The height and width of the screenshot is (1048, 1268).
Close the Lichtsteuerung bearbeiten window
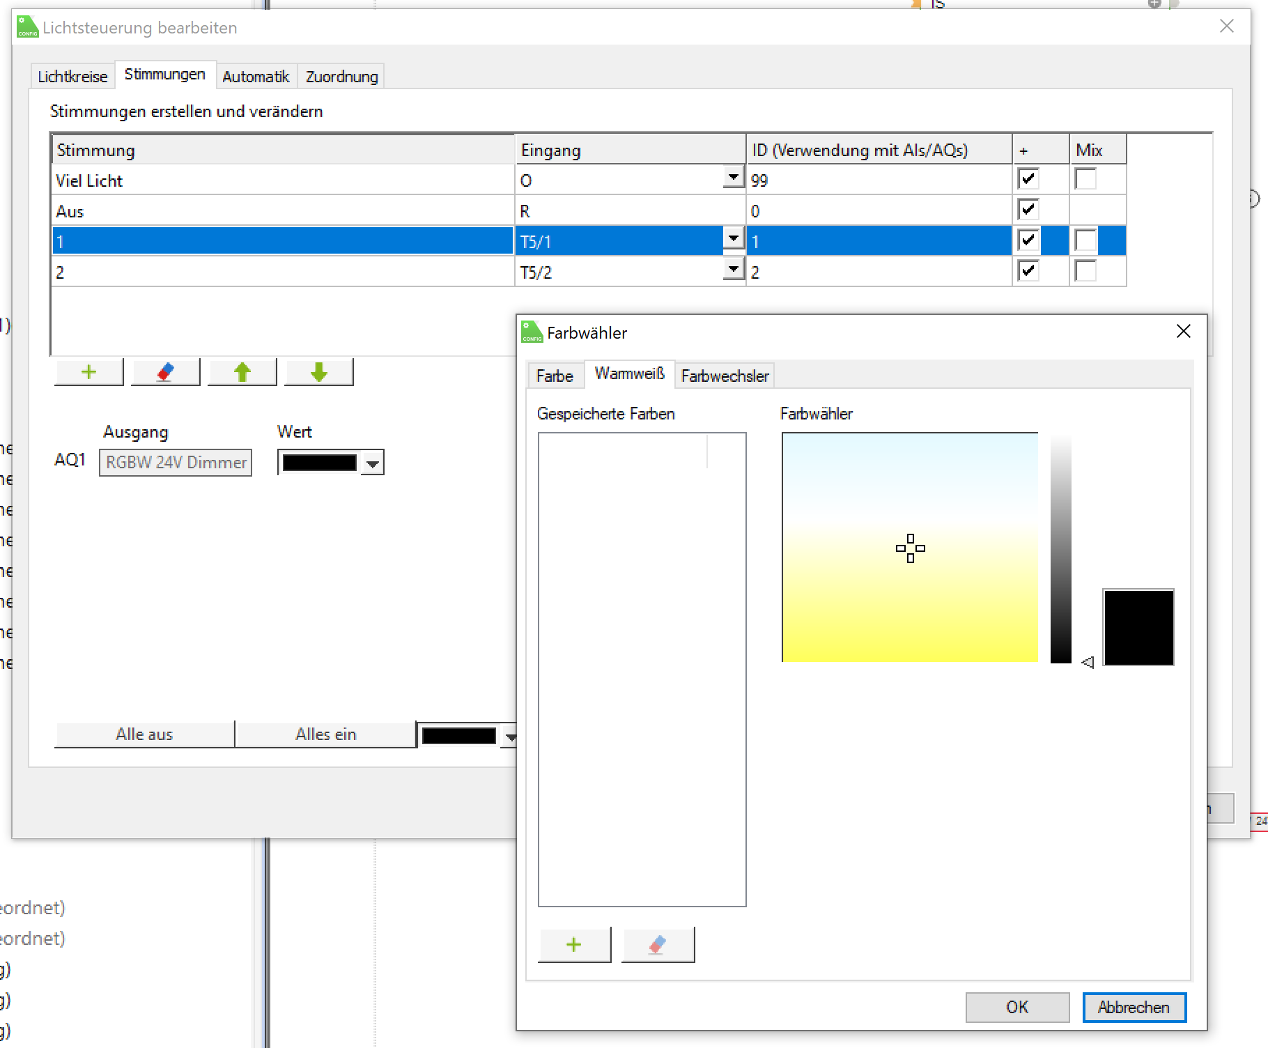[1226, 26]
